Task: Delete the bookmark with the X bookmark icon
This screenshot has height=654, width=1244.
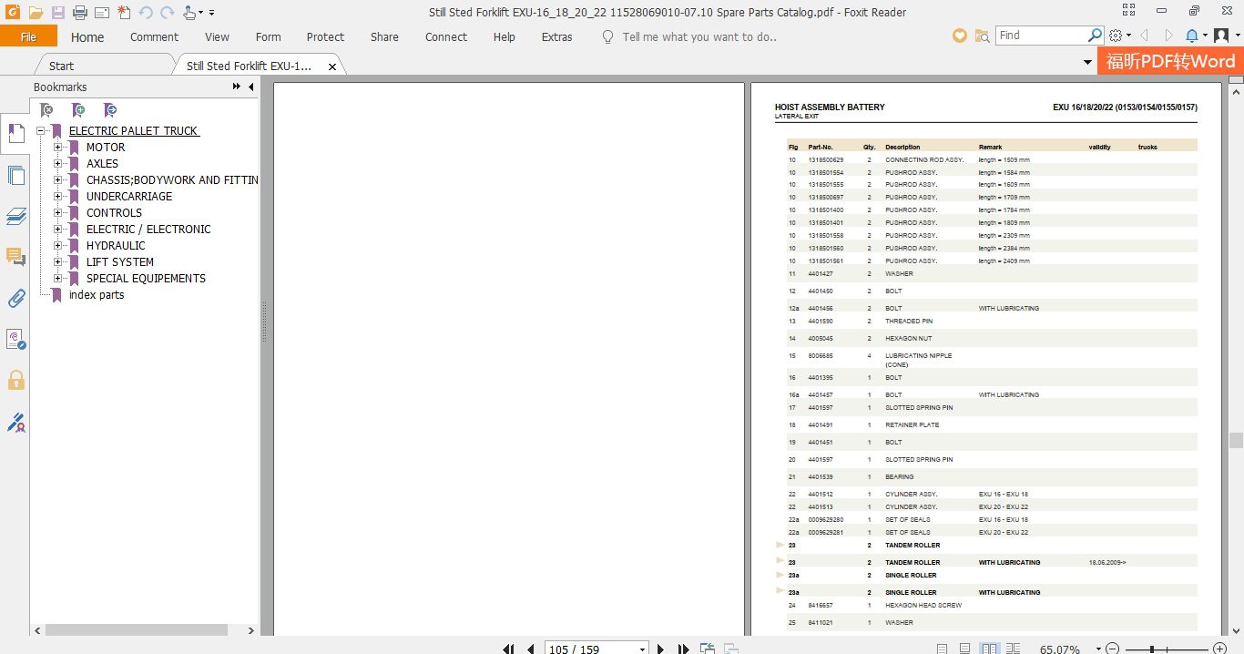Action: pos(47,110)
